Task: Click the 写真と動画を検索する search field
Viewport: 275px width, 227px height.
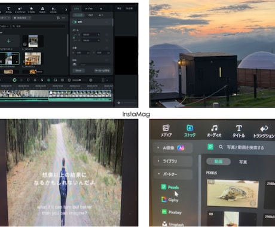Action: [x=246, y=148]
